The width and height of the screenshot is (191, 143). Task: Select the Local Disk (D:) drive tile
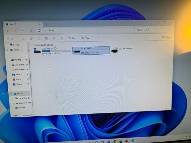click(91, 51)
